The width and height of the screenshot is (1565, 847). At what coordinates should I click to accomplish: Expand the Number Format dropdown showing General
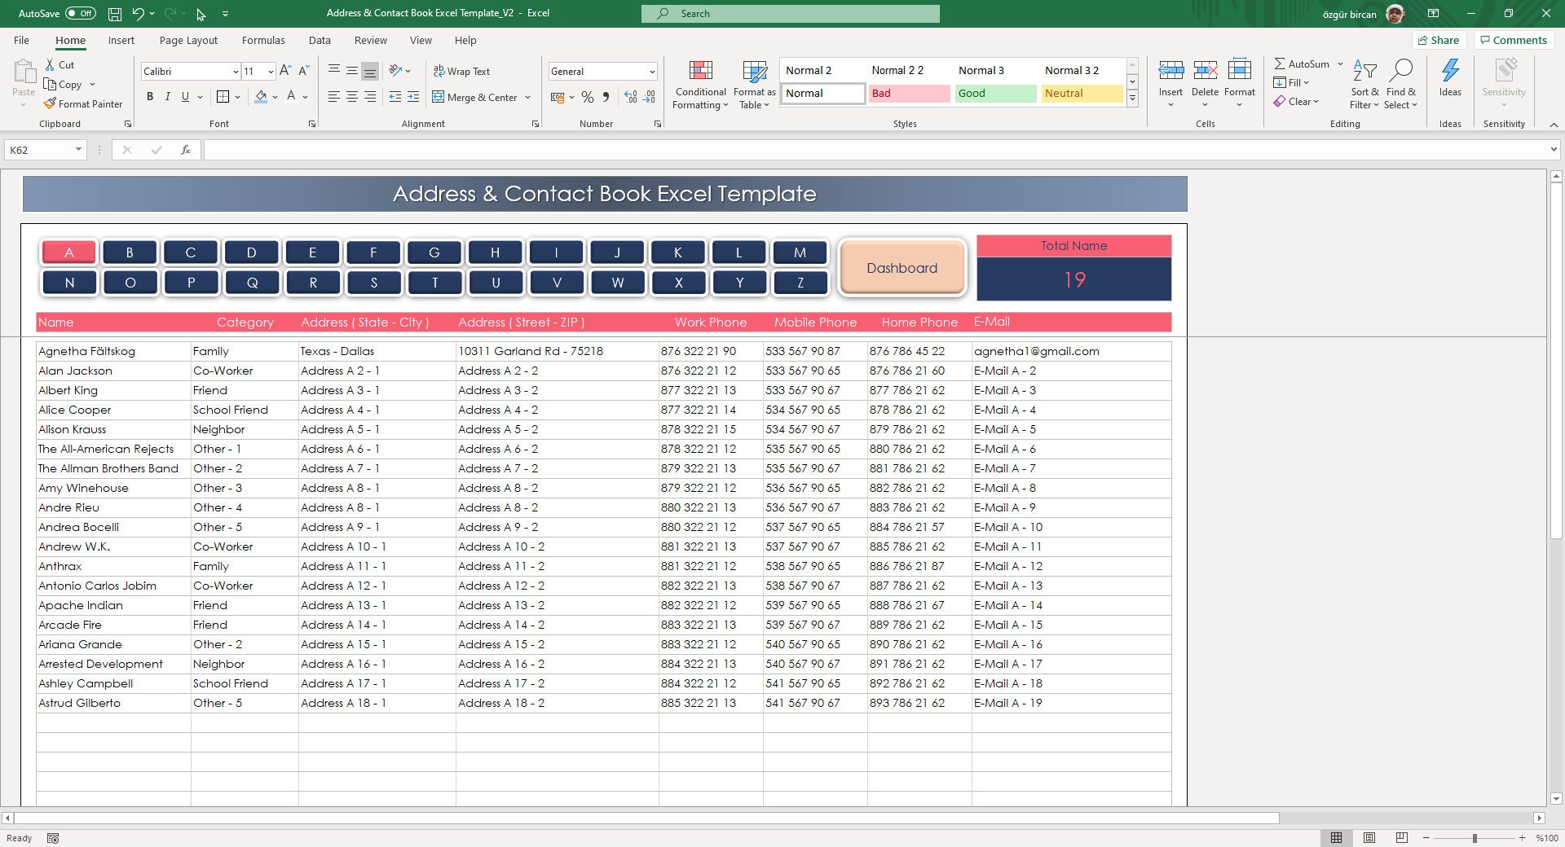point(652,71)
